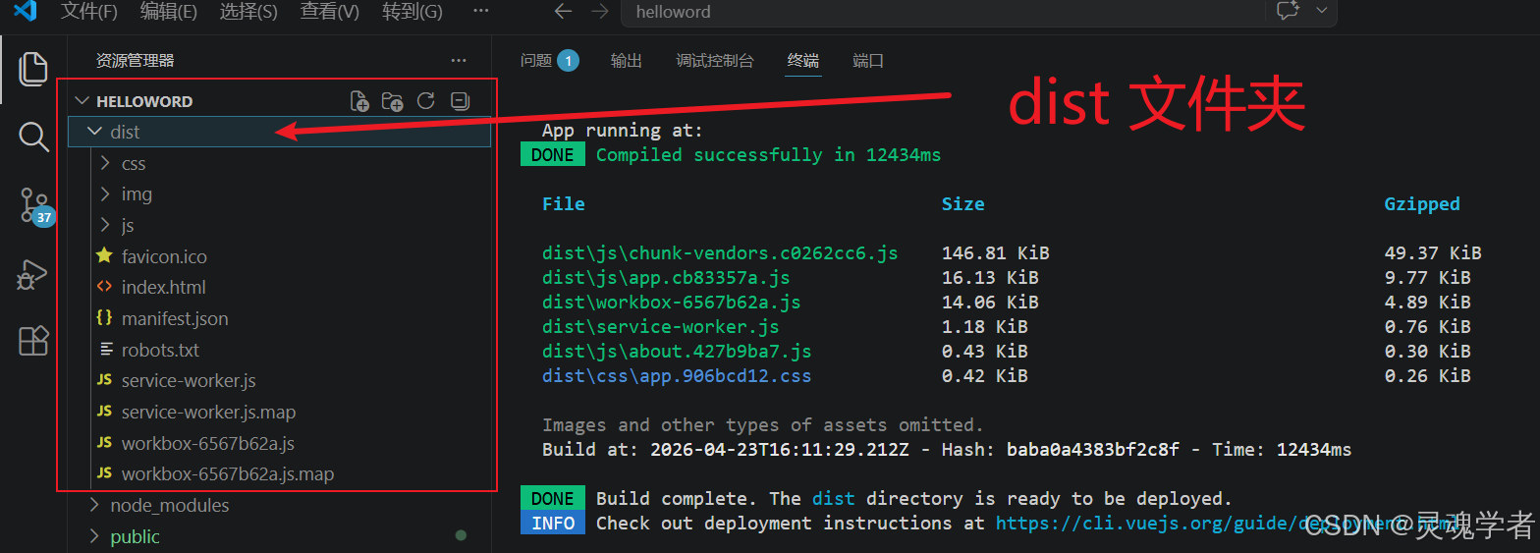Click the blue INFO badge
The width and height of the screenshot is (1540, 553).
[x=553, y=523]
